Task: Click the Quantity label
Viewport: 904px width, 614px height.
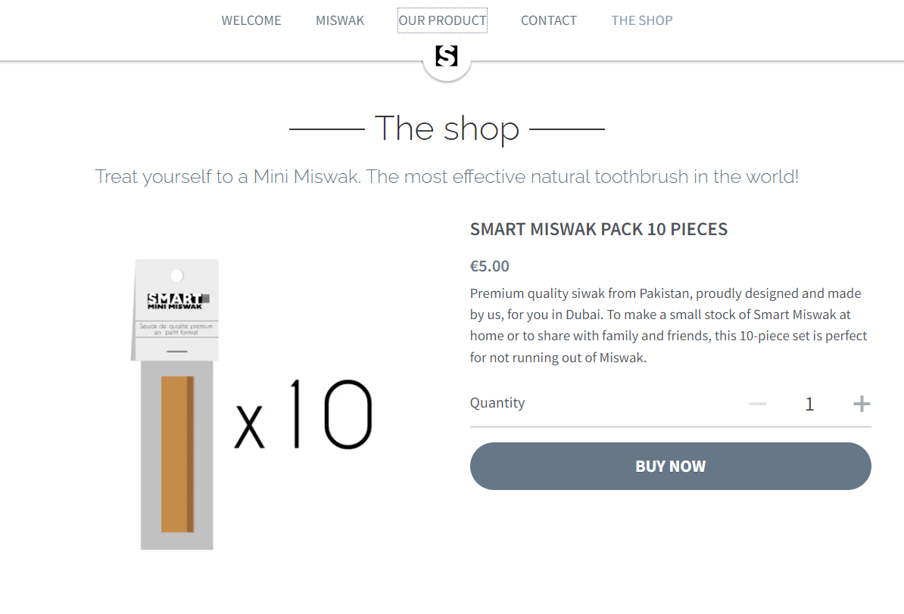Action: tap(497, 402)
